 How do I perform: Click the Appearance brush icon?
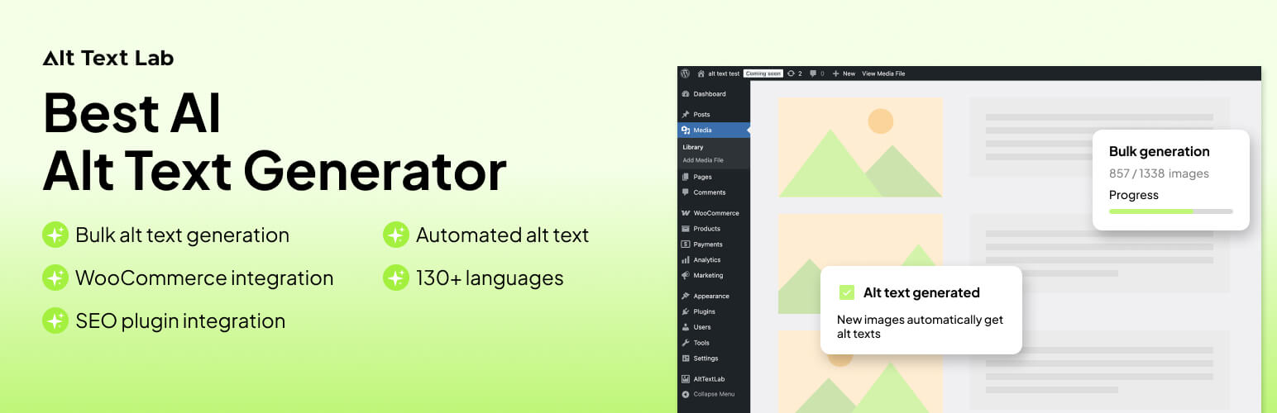686,296
